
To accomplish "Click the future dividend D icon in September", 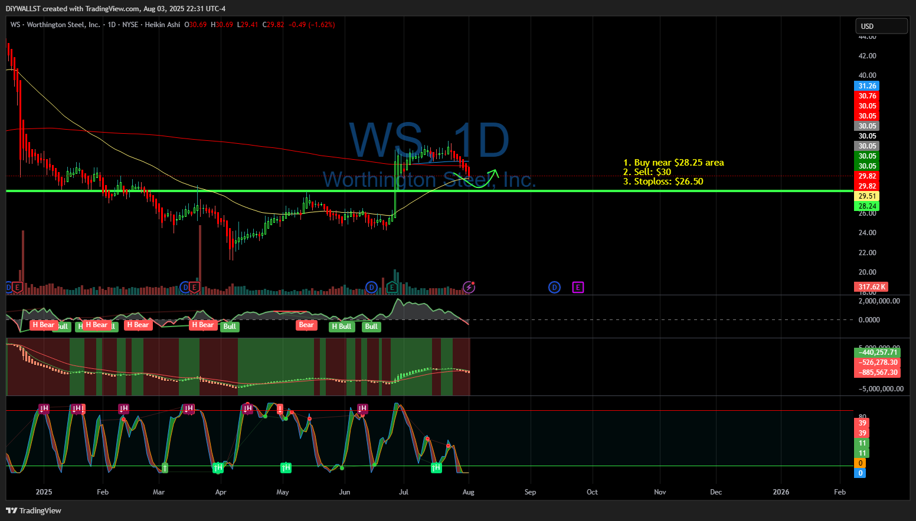I will (x=554, y=287).
